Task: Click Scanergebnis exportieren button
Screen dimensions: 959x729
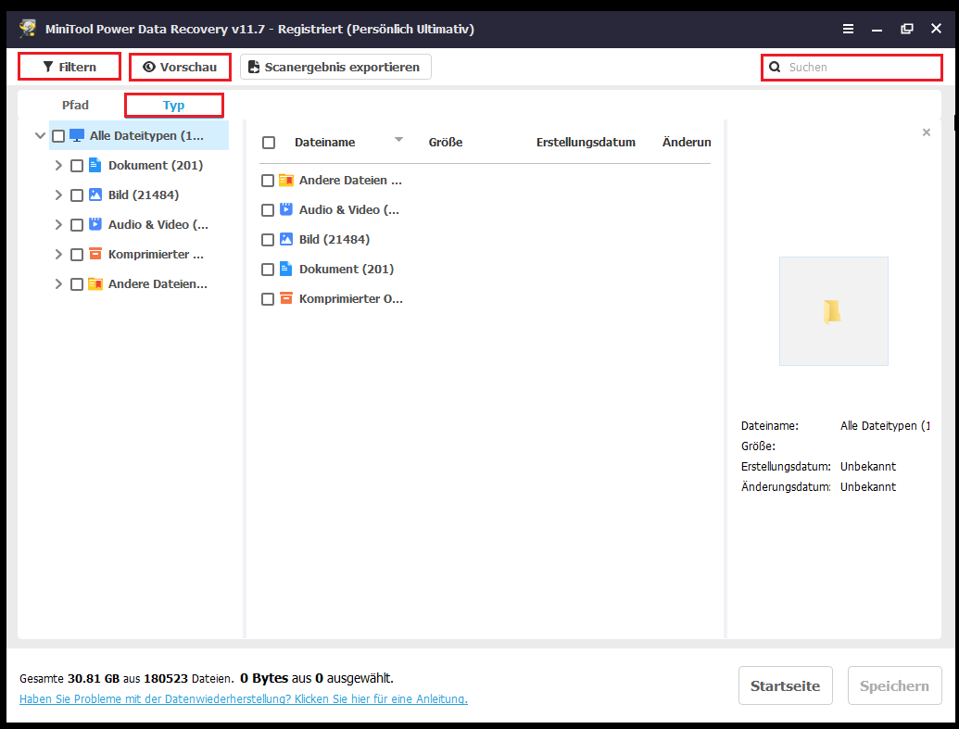Action: [x=335, y=67]
